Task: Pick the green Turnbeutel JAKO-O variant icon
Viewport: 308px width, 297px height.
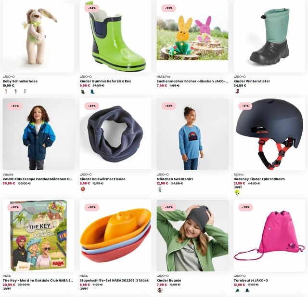Action: (x=237, y=290)
